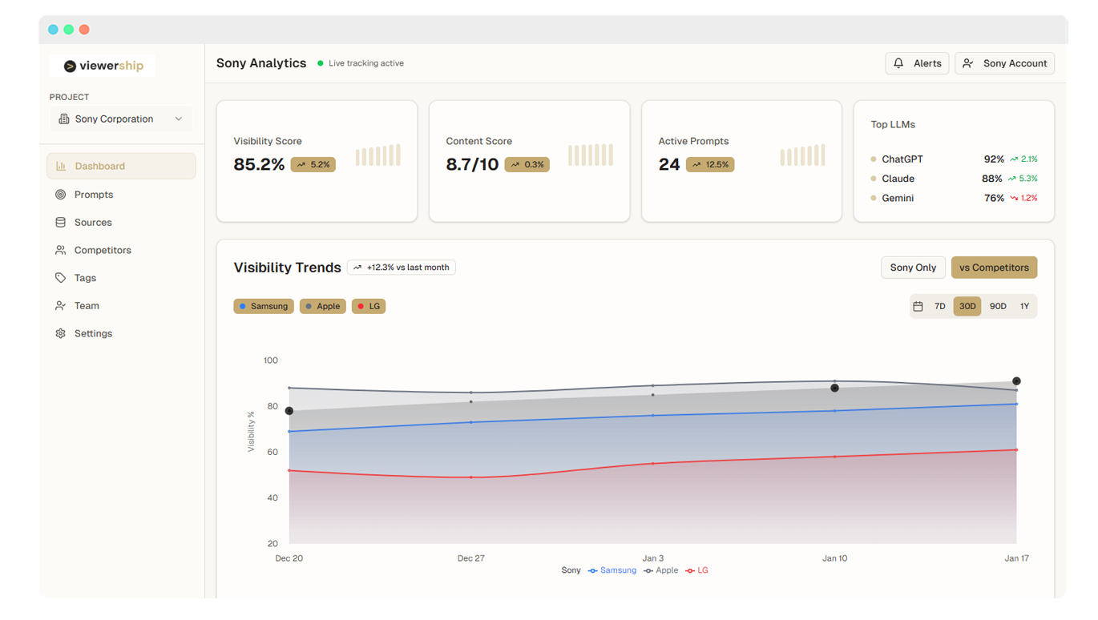Open the Sources section
This screenshot has width=1098, height=620.
[121, 223]
